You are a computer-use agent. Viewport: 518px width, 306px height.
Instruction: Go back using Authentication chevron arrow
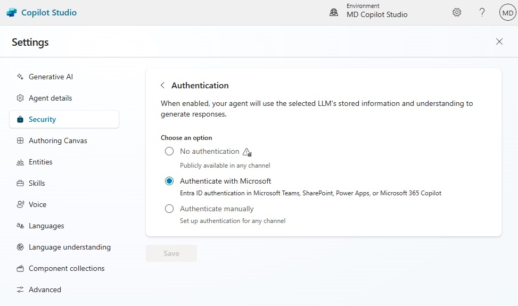coord(162,85)
